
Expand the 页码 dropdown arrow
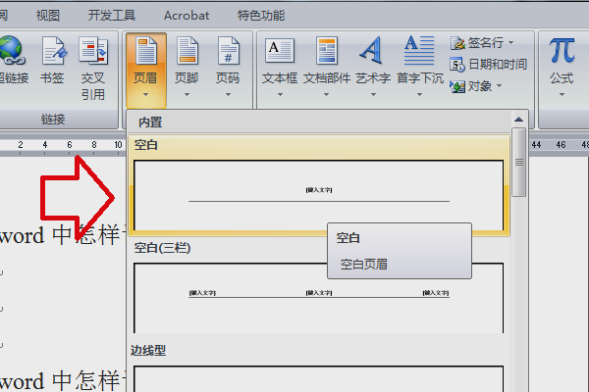coord(228,94)
